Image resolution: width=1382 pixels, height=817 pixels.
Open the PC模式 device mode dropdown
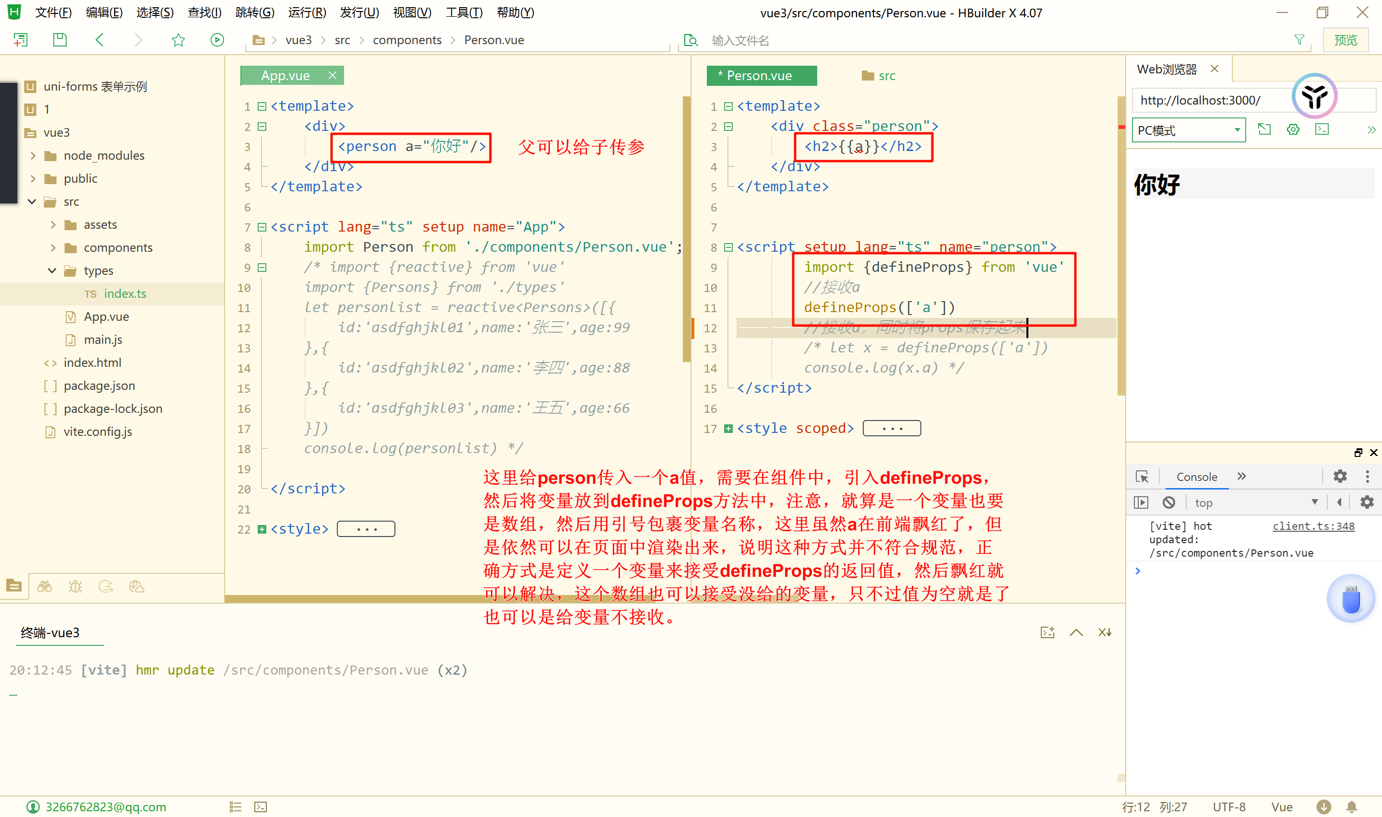pos(1188,130)
